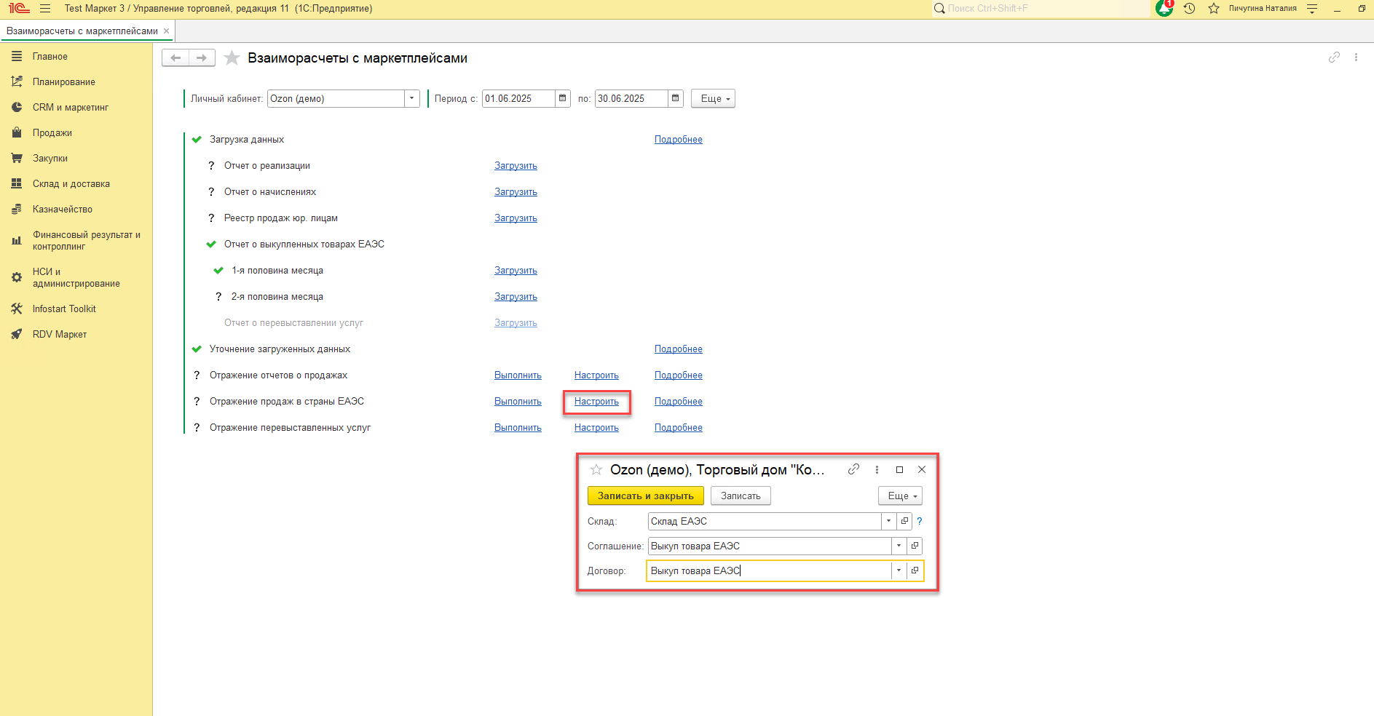This screenshot has width=1374, height=716.
Task: Click the back navigation arrow
Action: click(175, 58)
